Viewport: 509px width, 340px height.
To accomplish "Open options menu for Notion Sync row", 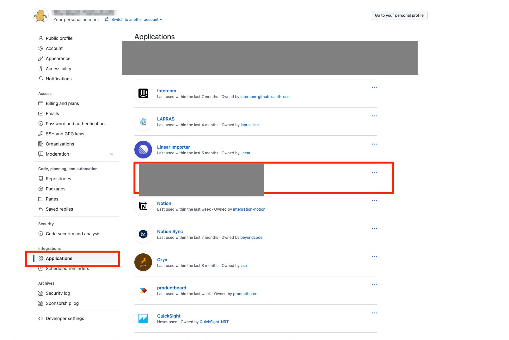I will (x=375, y=229).
